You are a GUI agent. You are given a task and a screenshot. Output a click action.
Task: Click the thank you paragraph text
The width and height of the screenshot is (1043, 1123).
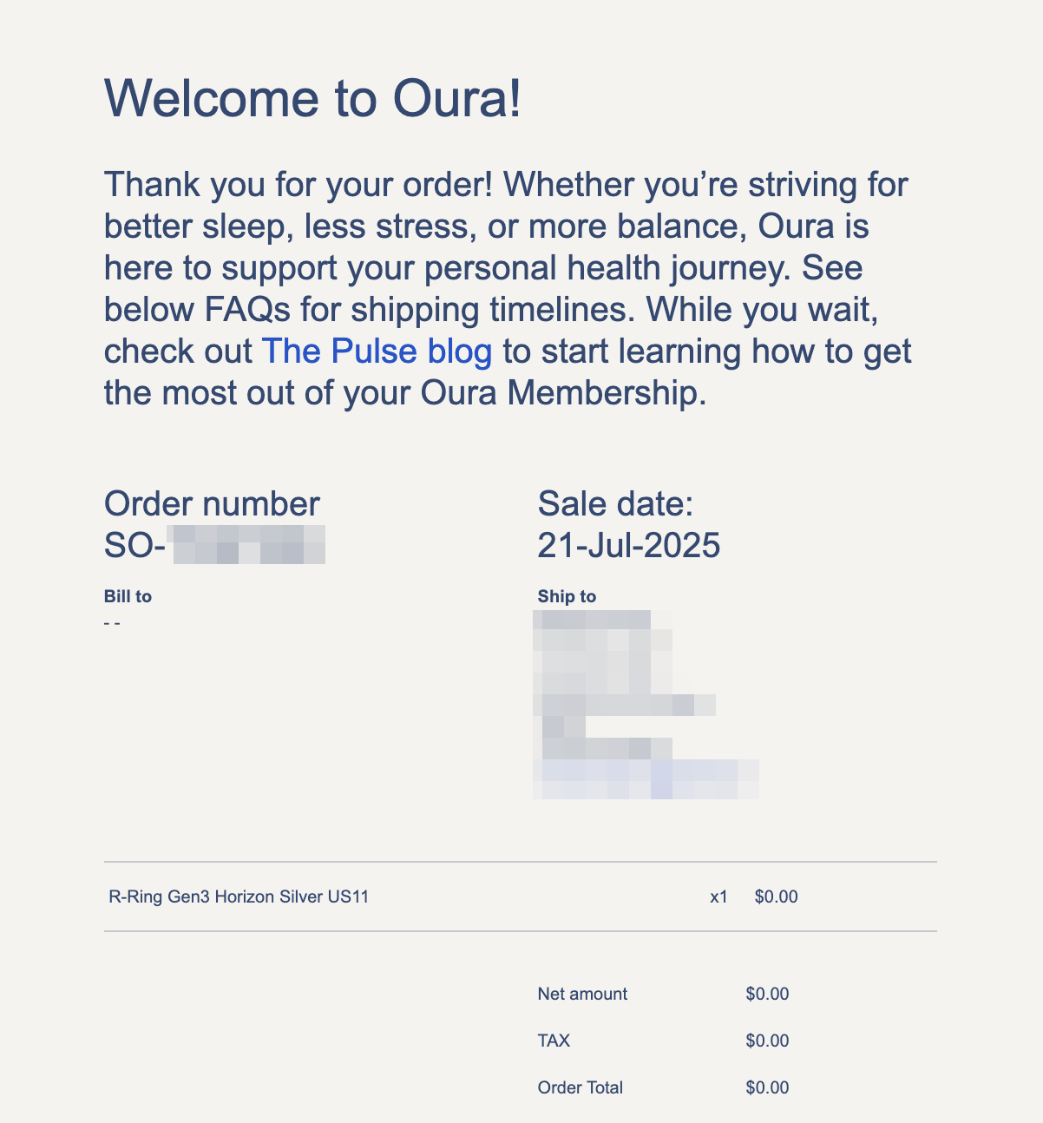[x=508, y=289]
